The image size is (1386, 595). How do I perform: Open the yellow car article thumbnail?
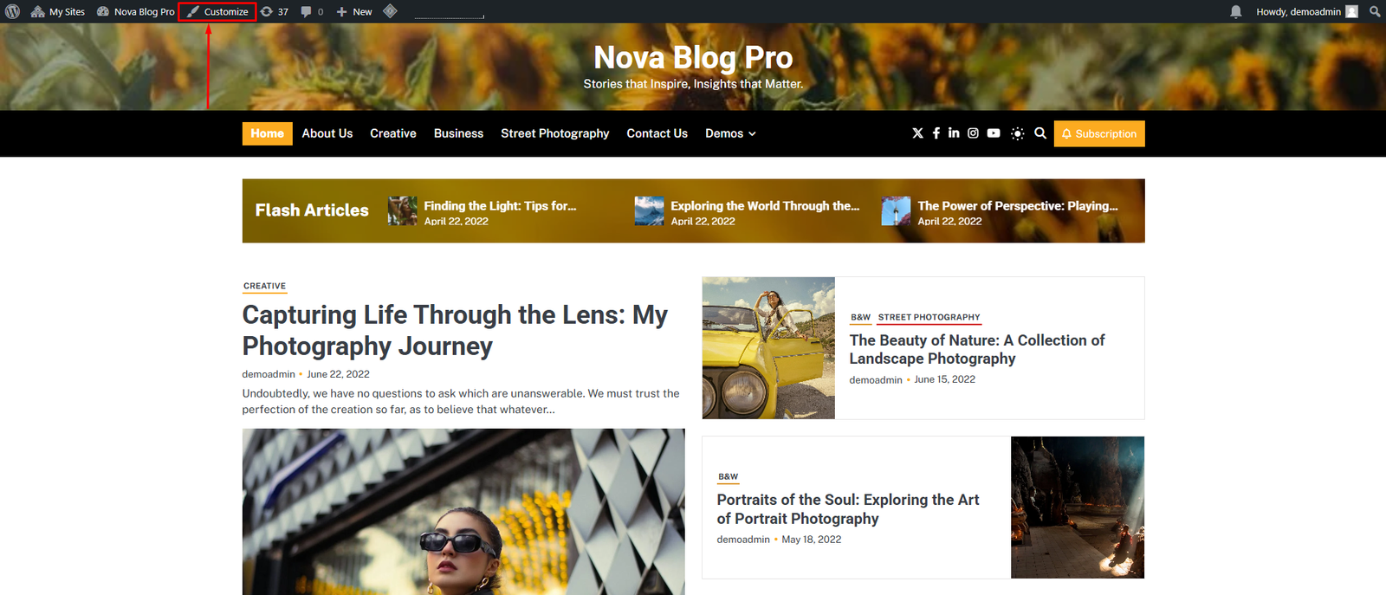[x=768, y=348]
